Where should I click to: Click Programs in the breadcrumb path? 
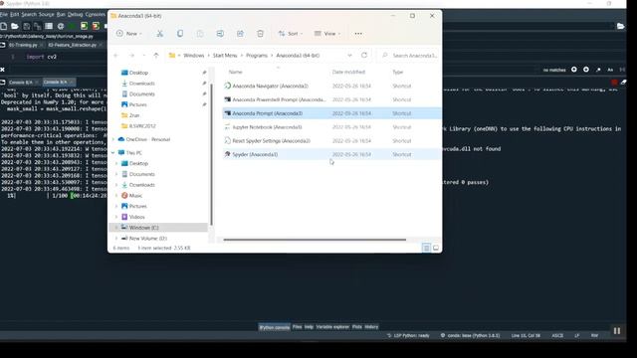pos(257,56)
